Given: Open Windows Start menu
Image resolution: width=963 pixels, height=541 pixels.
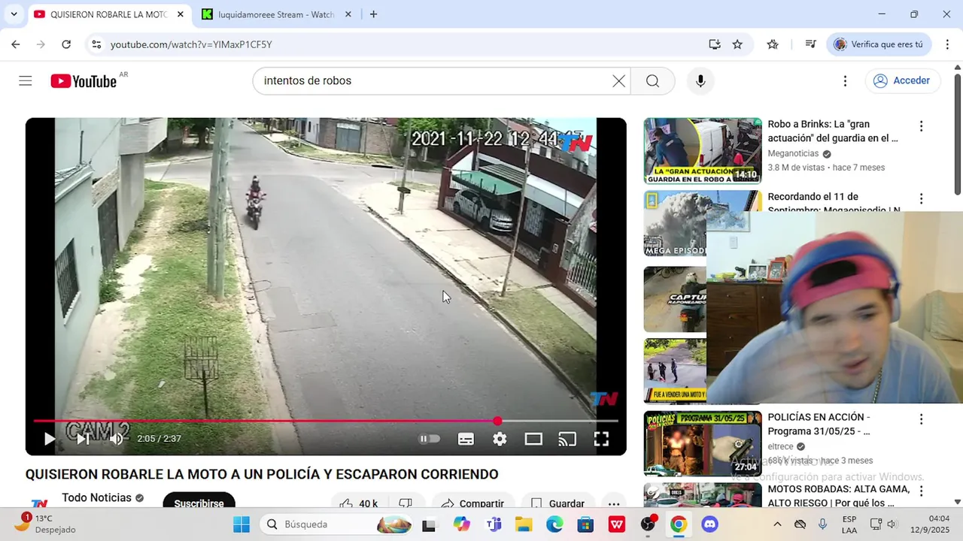Looking at the screenshot, I should 242,524.
